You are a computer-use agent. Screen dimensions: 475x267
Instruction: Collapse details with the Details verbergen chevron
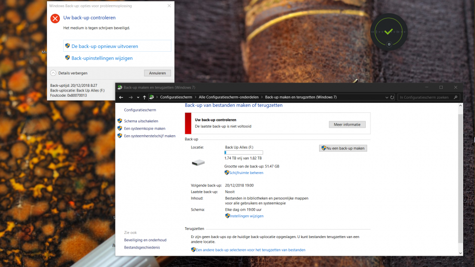click(53, 73)
